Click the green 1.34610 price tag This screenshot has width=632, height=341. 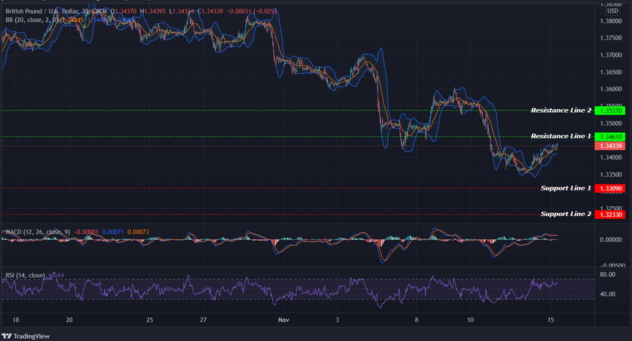pos(610,137)
